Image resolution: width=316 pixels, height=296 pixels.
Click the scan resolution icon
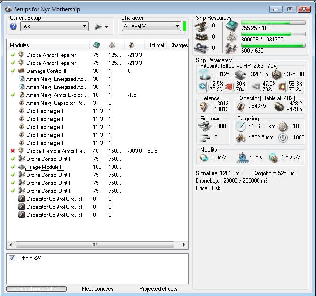[241, 137]
